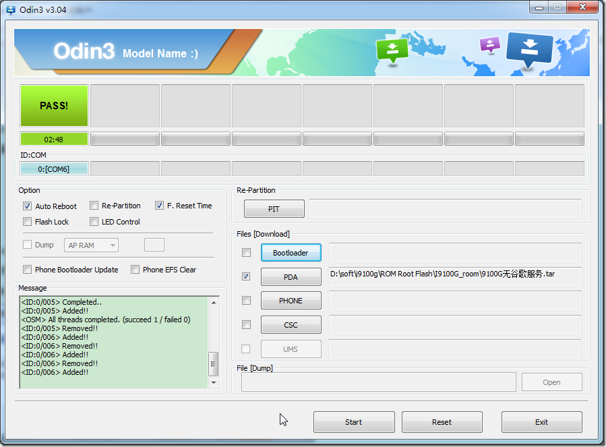Viewport: 606px width, 447px height.
Task: Click the CSC file path field
Action: [x=455, y=325]
